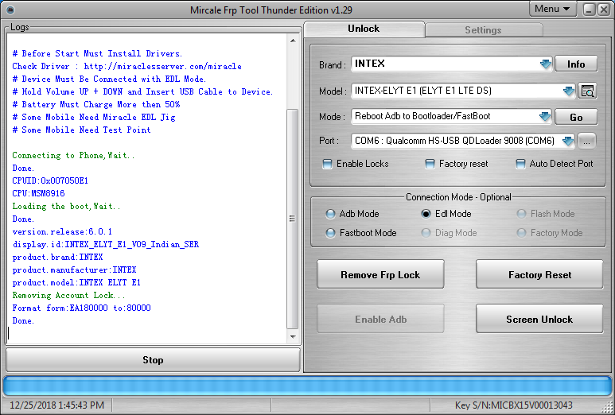Click the INTEX brand combo box
The height and width of the screenshot is (415, 615).
[x=451, y=64]
